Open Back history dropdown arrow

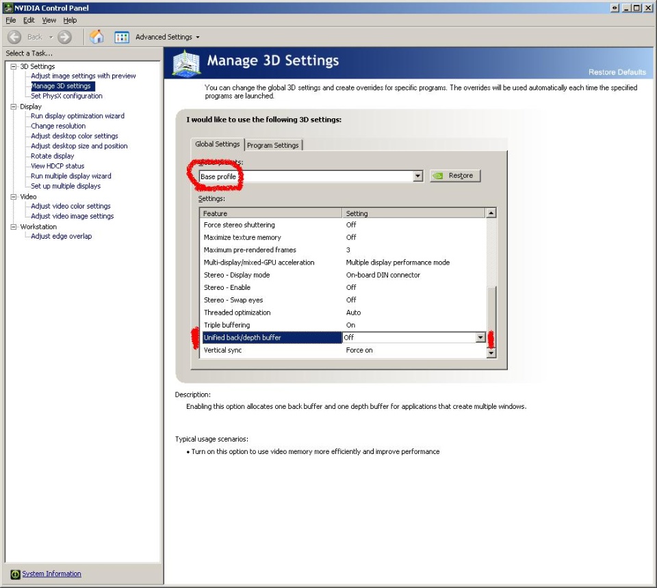(x=51, y=37)
